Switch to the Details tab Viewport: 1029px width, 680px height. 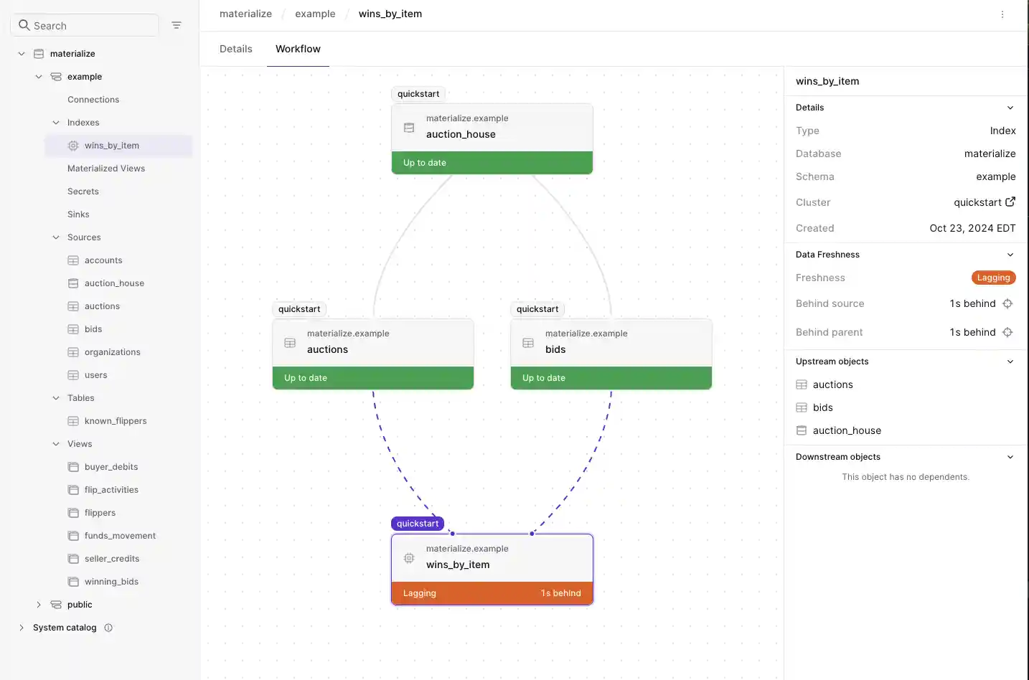(235, 48)
